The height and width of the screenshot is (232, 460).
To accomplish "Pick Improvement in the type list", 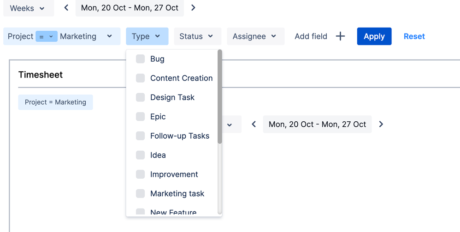I will [x=141, y=175].
